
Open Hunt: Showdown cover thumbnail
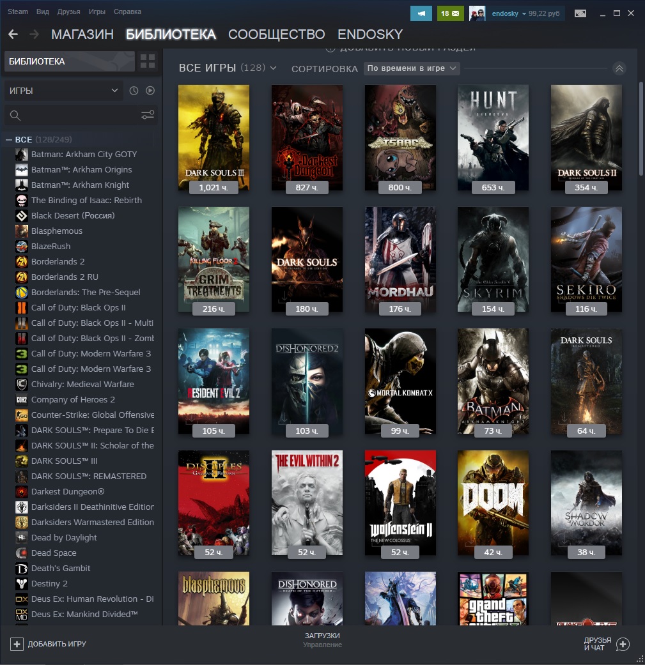493,138
